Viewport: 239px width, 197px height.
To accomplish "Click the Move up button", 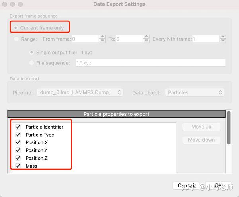I will pos(201,127).
